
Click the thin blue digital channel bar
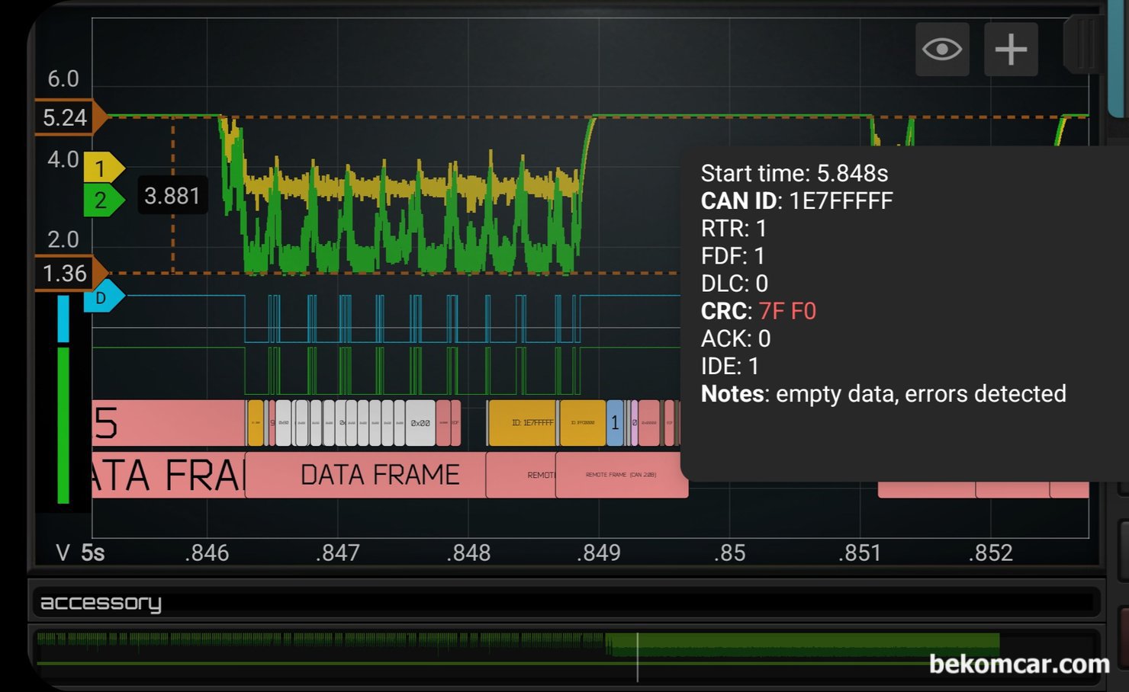63,319
